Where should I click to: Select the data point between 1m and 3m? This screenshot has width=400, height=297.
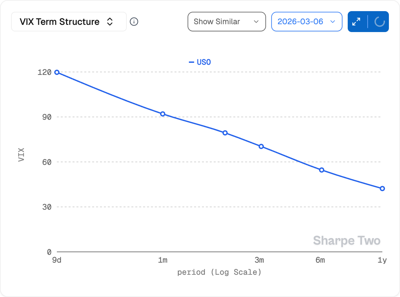click(225, 133)
